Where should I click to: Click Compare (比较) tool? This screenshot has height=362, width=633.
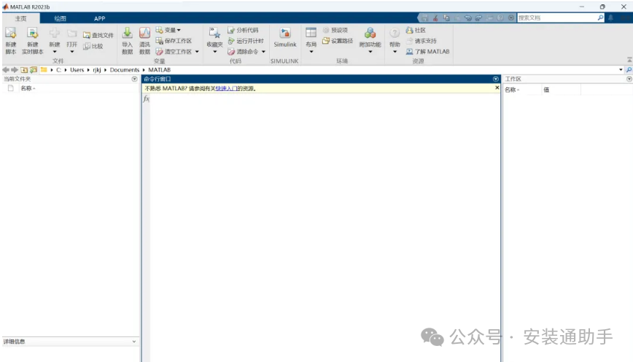point(93,46)
